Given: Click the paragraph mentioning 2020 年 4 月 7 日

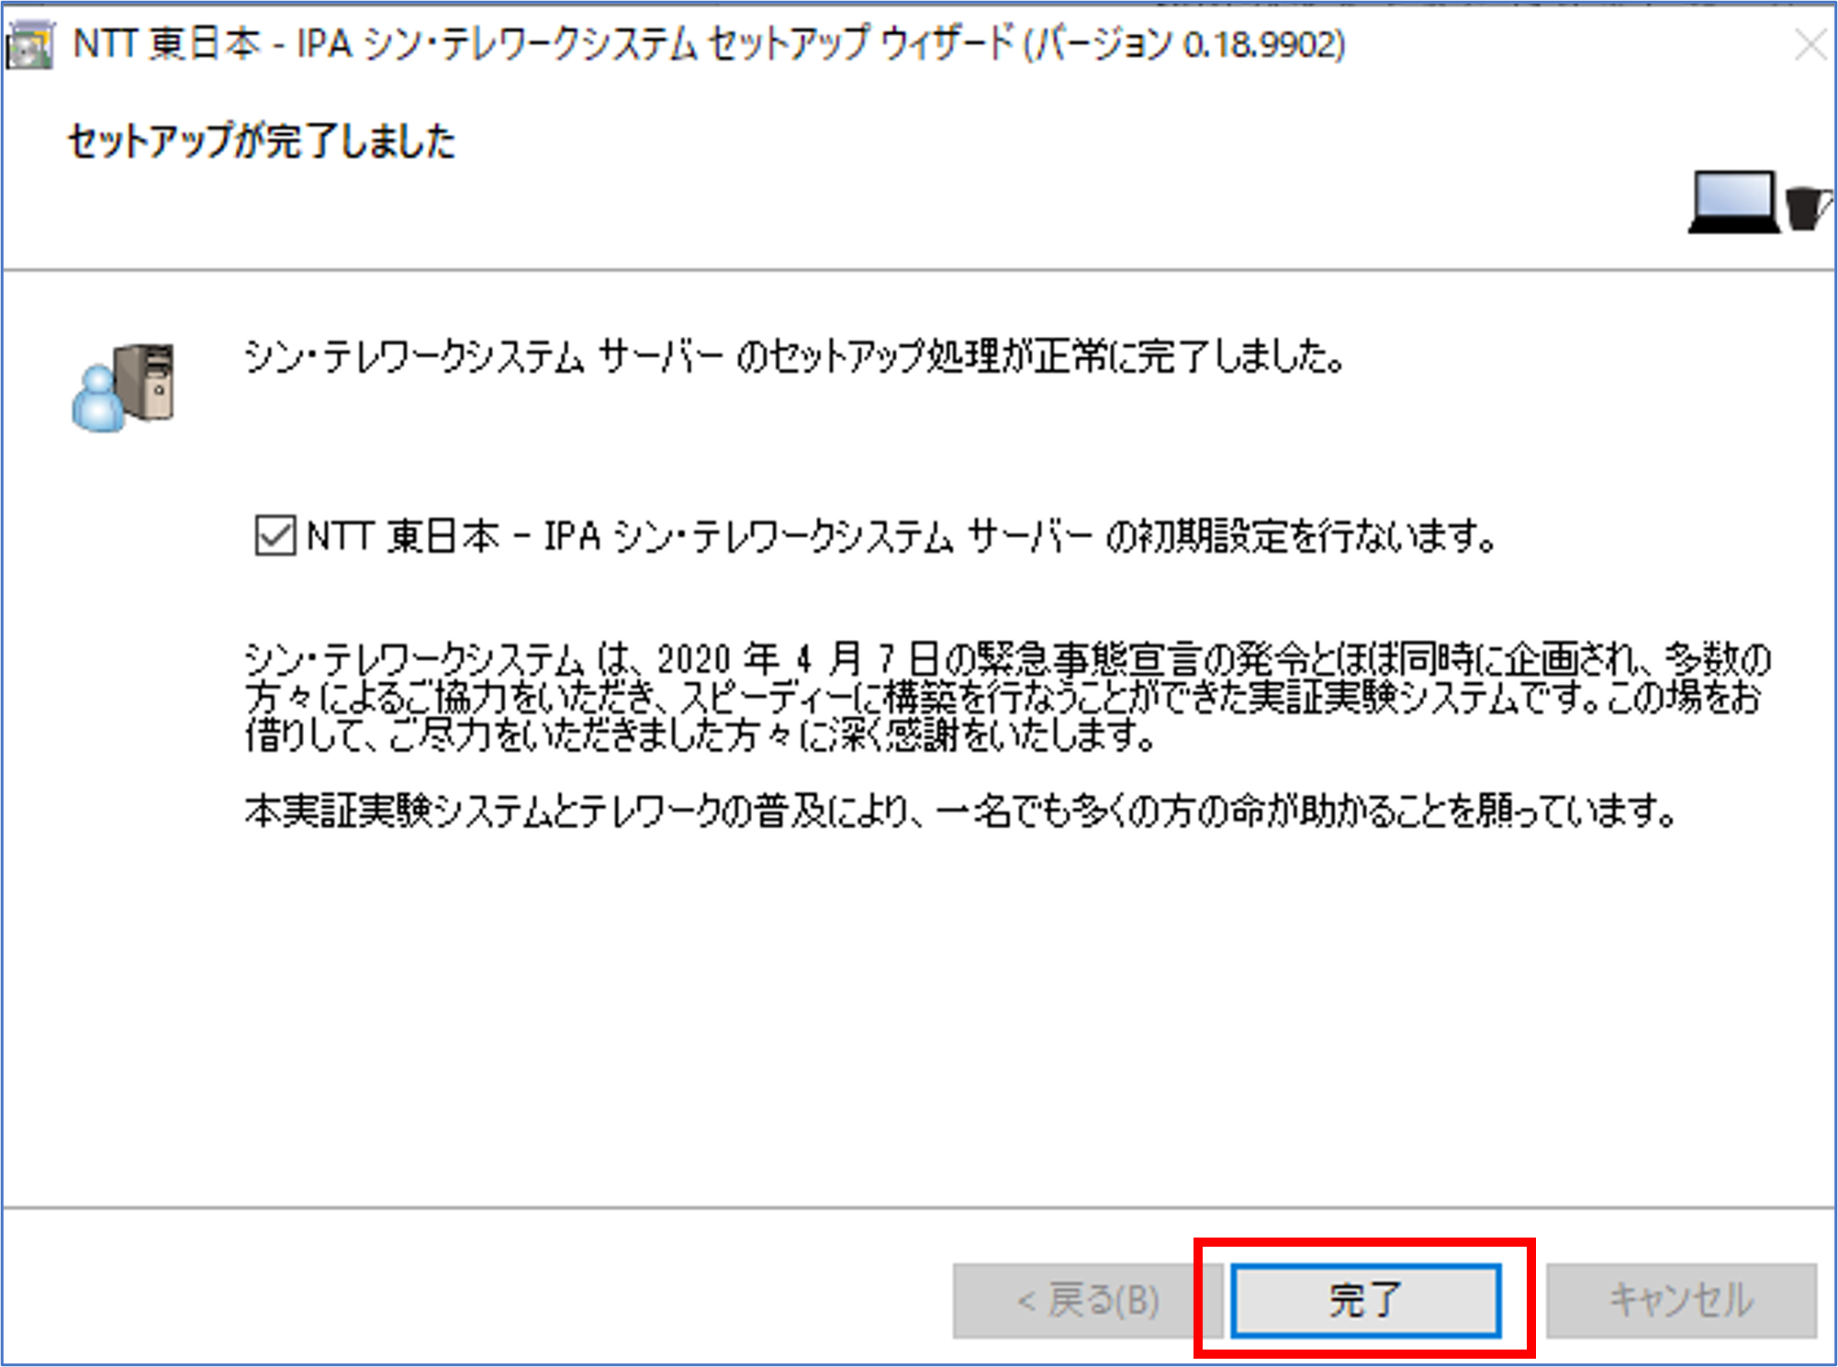Looking at the screenshot, I should pos(1007,697).
